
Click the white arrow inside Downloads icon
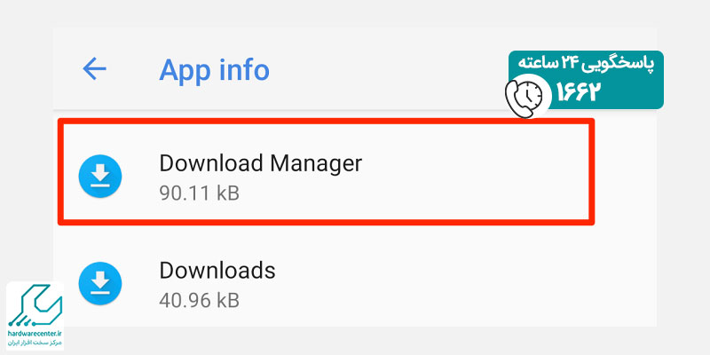coord(100,282)
